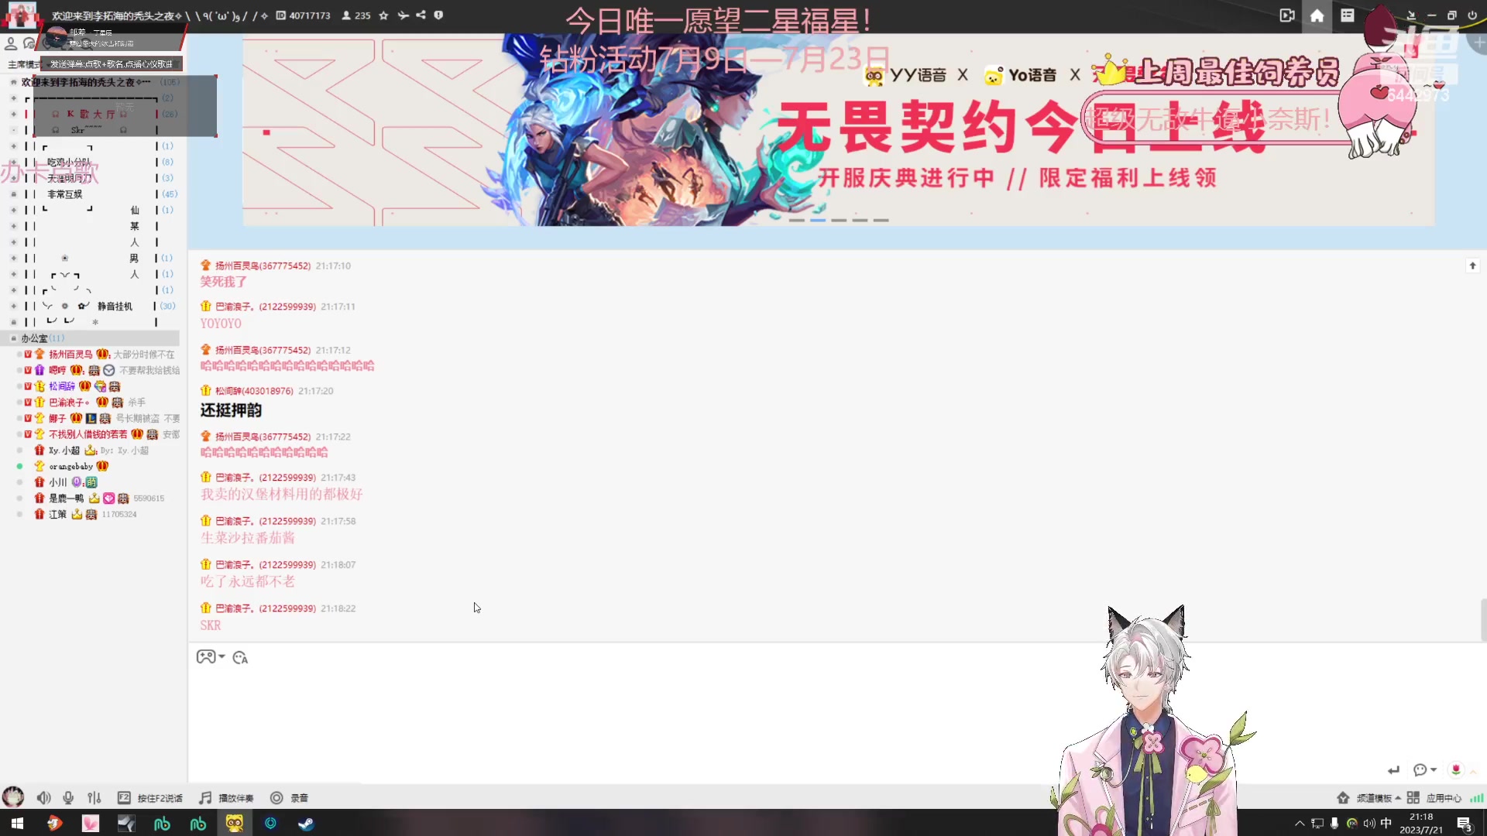Open the channel template dropdown arrow
The height and width of the screenshot is (836, 1487).
pyautogui.click(x=1398, y=798)
